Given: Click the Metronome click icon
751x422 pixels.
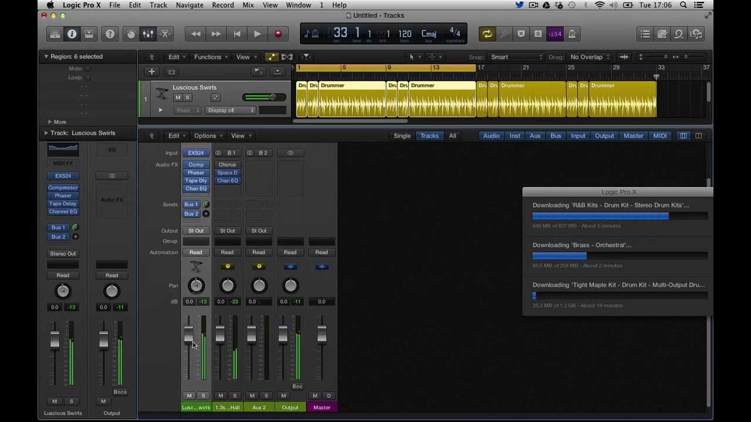Looking at the screenshot, I should click(x=572, y=34).
